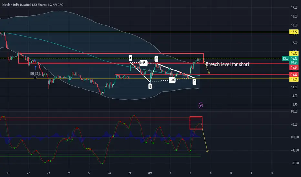This screenshot has height=177, width=301.
Task: Select the Breach level for short text
Action: [227, 64]
